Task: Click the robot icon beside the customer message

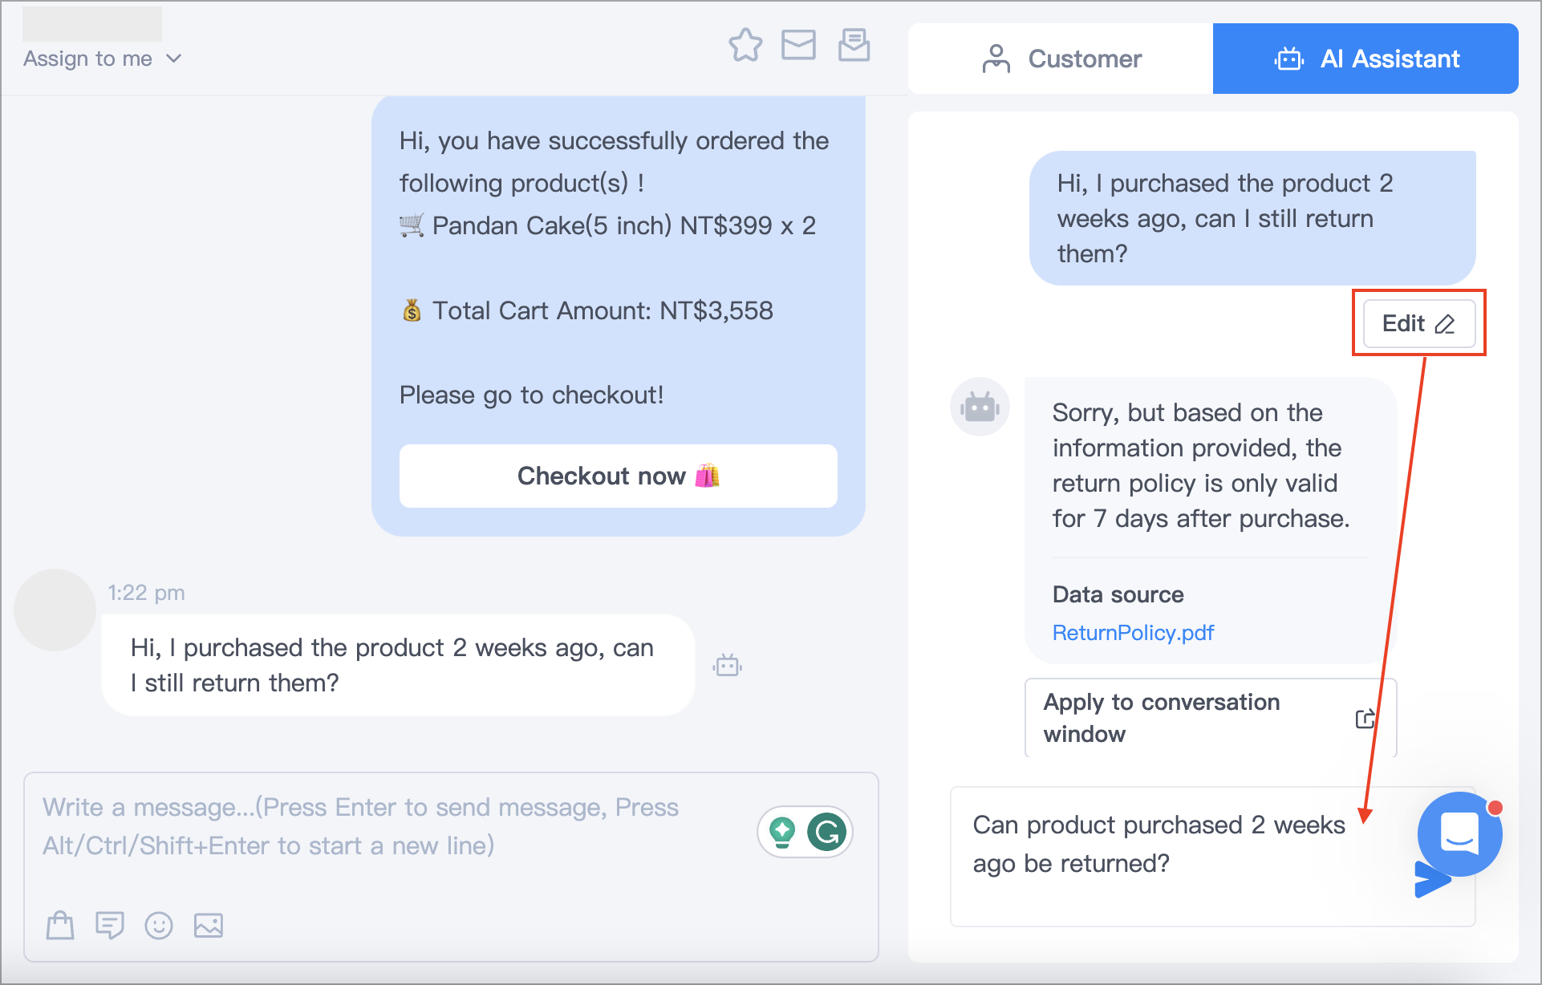Action: pos(728,665)
